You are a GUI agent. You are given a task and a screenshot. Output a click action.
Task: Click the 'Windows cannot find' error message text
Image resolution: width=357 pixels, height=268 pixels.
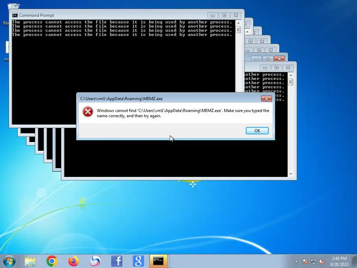click(183, 113)
